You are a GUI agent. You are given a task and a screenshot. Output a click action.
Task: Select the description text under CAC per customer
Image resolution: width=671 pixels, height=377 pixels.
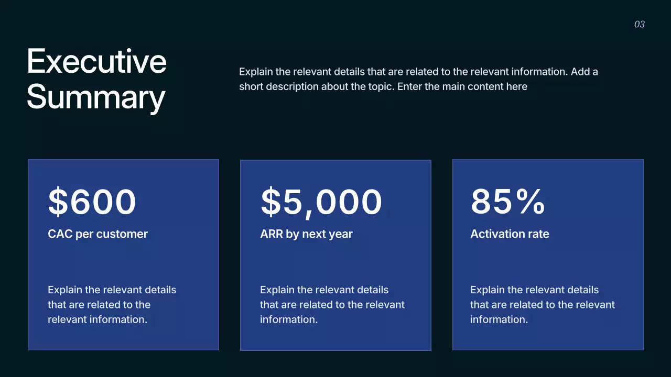coord(112,305)
